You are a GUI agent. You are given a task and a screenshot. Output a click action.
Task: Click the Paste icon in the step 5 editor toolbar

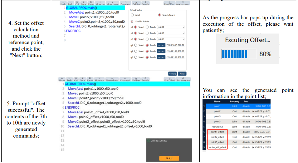pos(90,79)
